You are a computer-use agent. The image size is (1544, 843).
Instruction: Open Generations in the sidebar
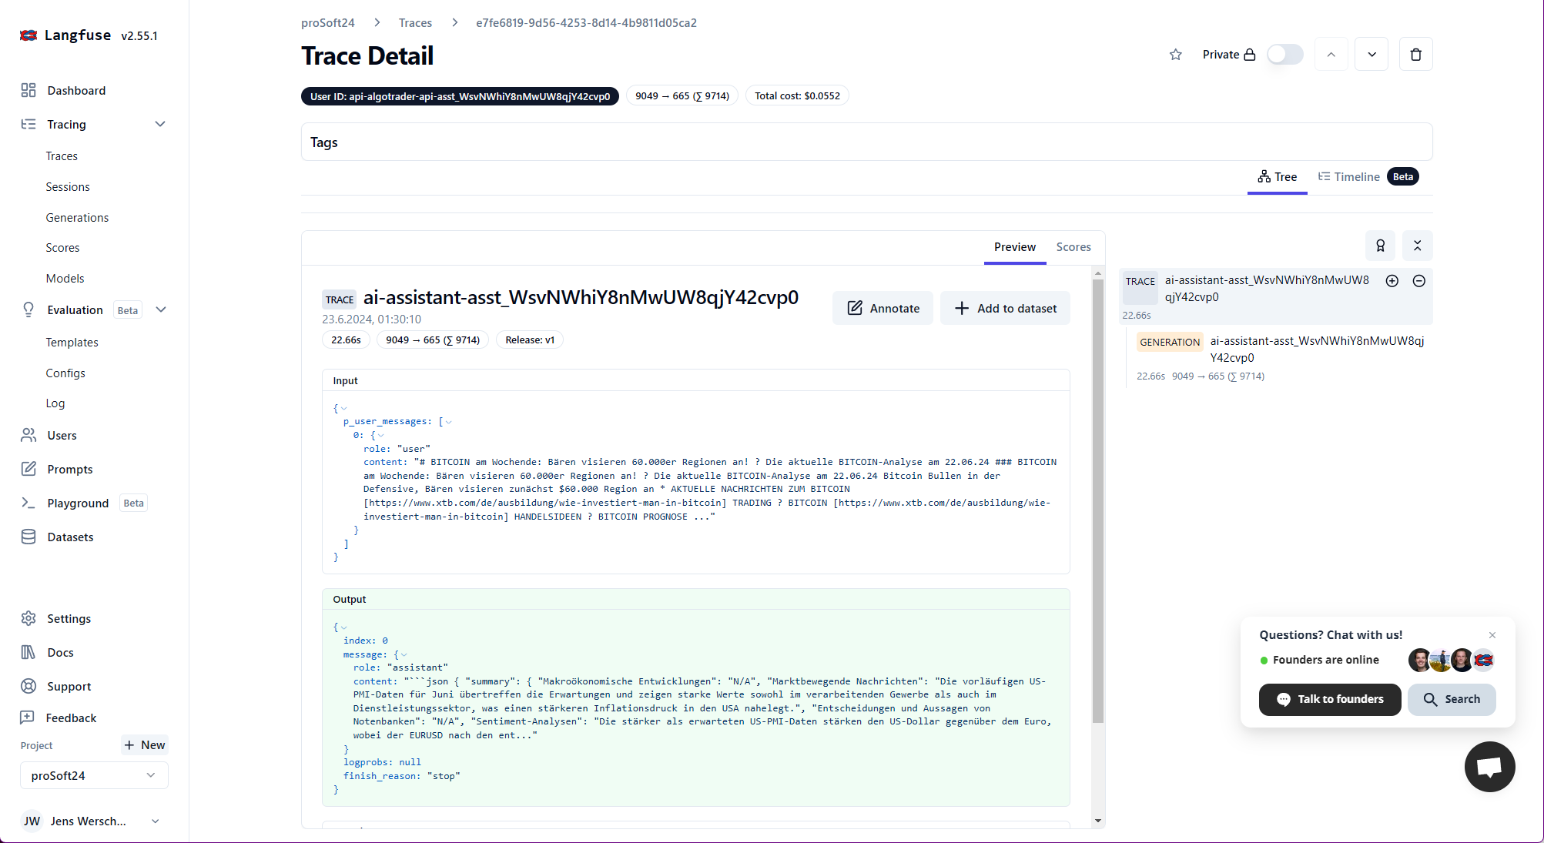click(77, 218)
